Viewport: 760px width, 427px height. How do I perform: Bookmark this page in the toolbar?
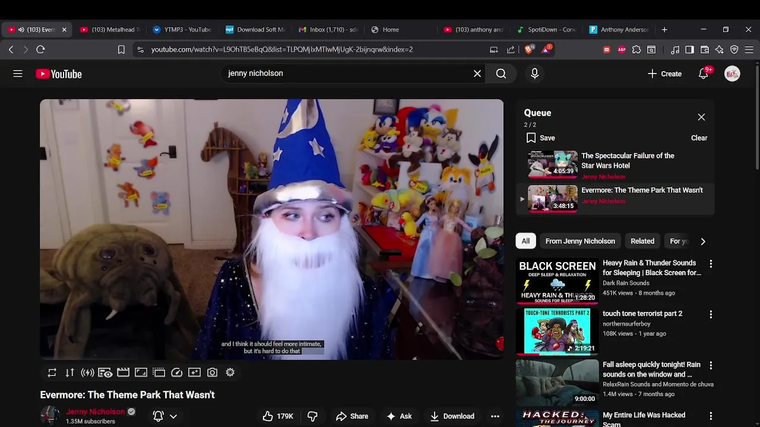[x=121, y=50]
